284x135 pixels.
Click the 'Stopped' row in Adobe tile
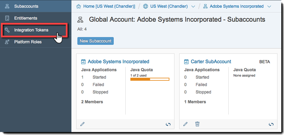click(94, 92)
